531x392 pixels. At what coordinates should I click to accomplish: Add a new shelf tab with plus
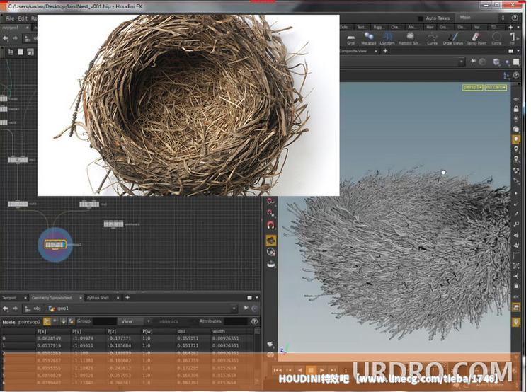[510, 27]
